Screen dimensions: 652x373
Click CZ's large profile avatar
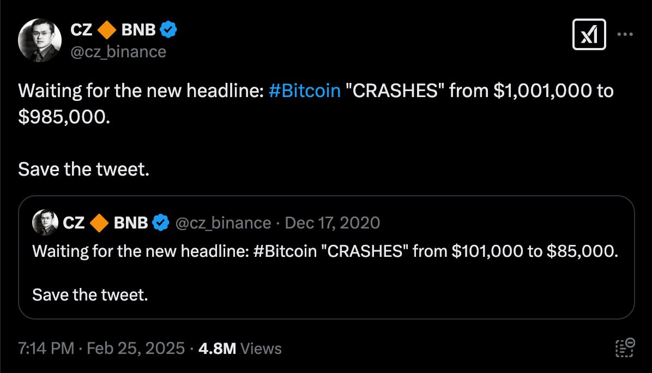click(x=40, y=40)
